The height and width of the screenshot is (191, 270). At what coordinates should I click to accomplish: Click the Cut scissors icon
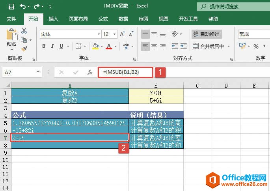point(24,31)
